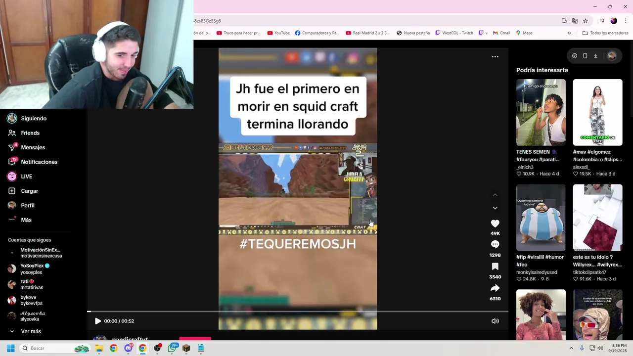This screenshot has width=633, height=356.
Task: Show hidden system tray icons
Action: [x=571, y=348]
